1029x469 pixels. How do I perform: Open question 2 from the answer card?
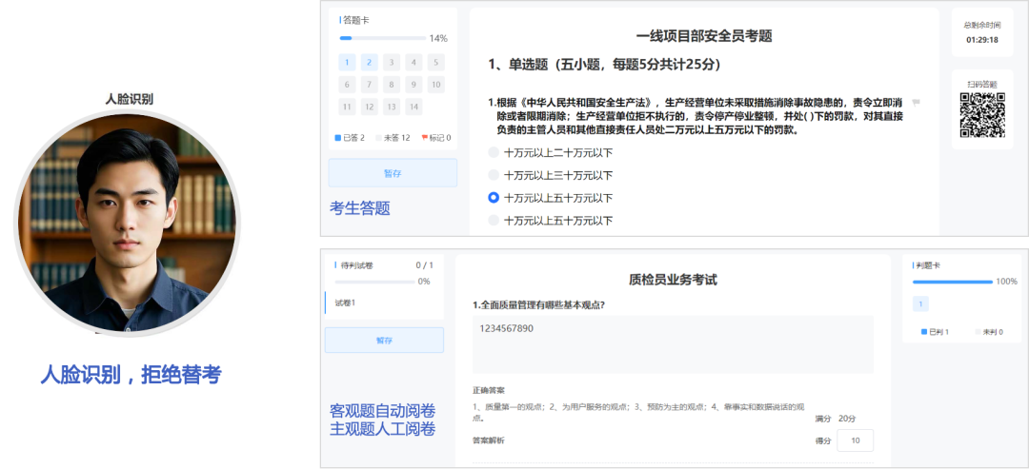370,63
